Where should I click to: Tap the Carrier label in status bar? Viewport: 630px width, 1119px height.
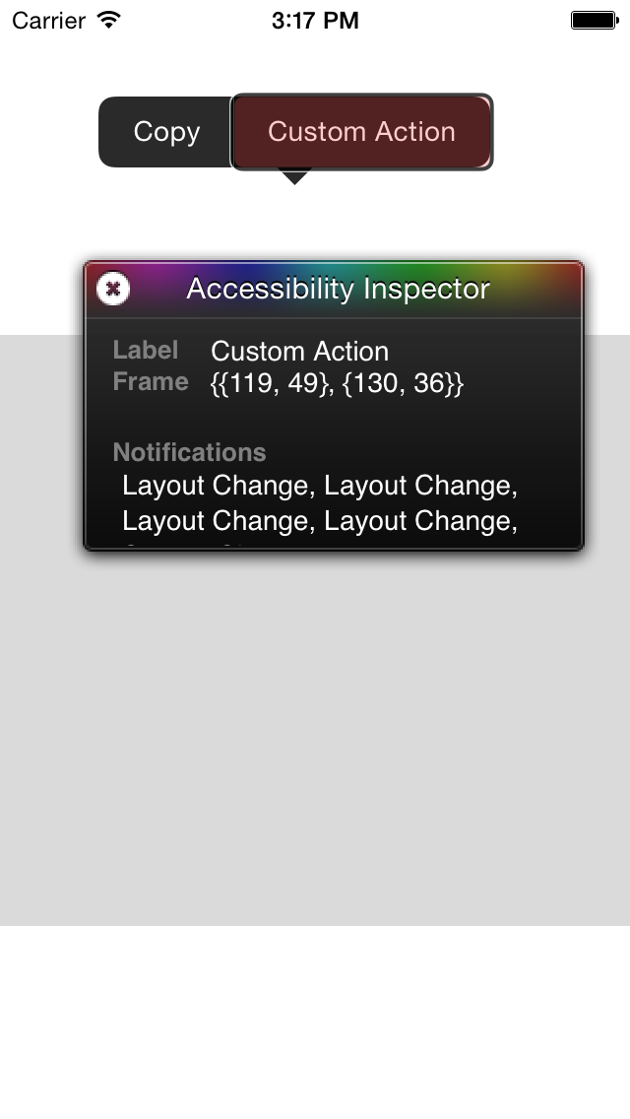tap(48, 20)
